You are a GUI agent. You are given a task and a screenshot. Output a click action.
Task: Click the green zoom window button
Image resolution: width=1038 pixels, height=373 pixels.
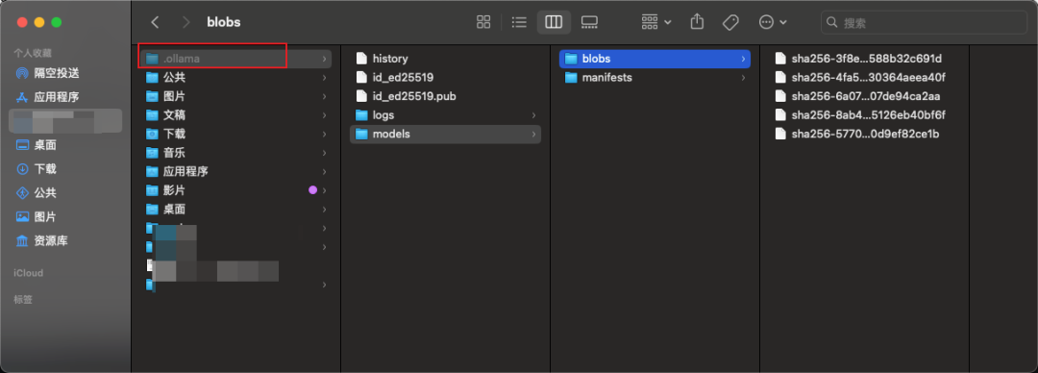[x=57, y=22]
